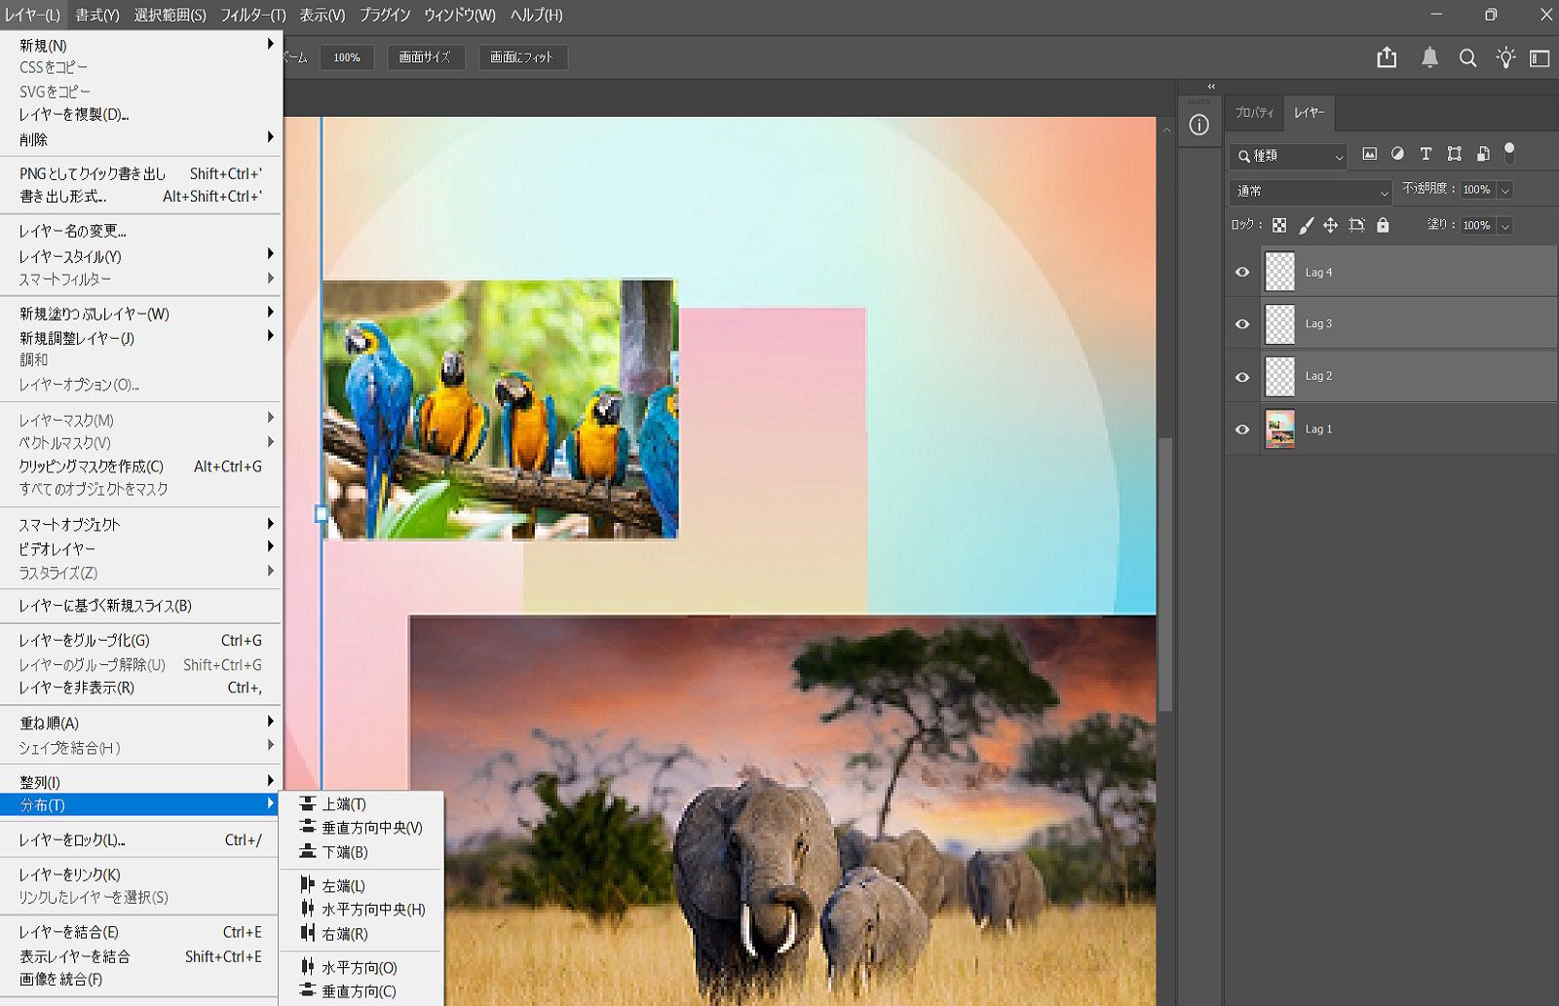Click lock transparent pixels checkerboard icon
This screenshot has height=1006, width=1559.
click(x=1279, y=226)
